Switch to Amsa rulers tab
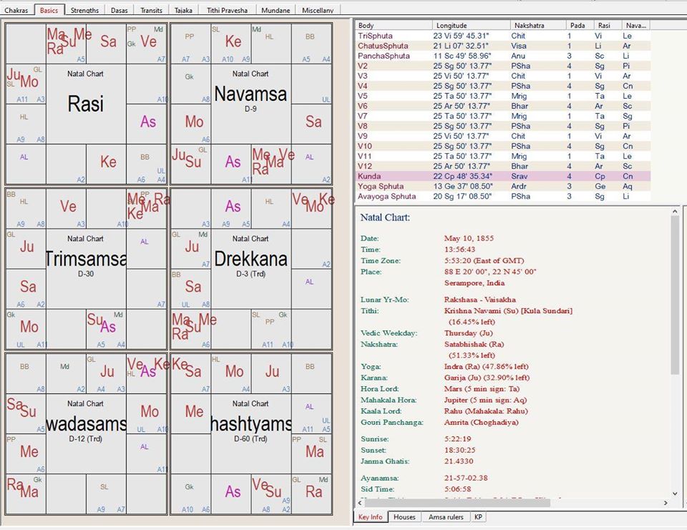This screenshot has width=687, height=530. point(446,517)
